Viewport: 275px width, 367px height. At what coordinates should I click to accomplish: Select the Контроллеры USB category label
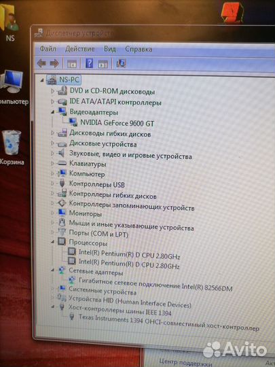coord(97,184)
